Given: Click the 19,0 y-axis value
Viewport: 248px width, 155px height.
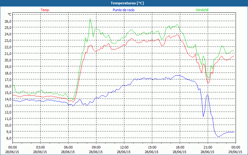Looking at the screenshot, I should (8, 66).
